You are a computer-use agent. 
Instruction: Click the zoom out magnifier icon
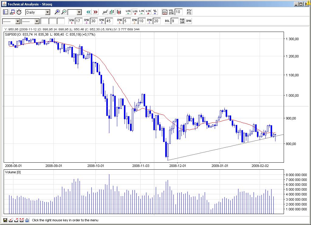click(64, 12)
